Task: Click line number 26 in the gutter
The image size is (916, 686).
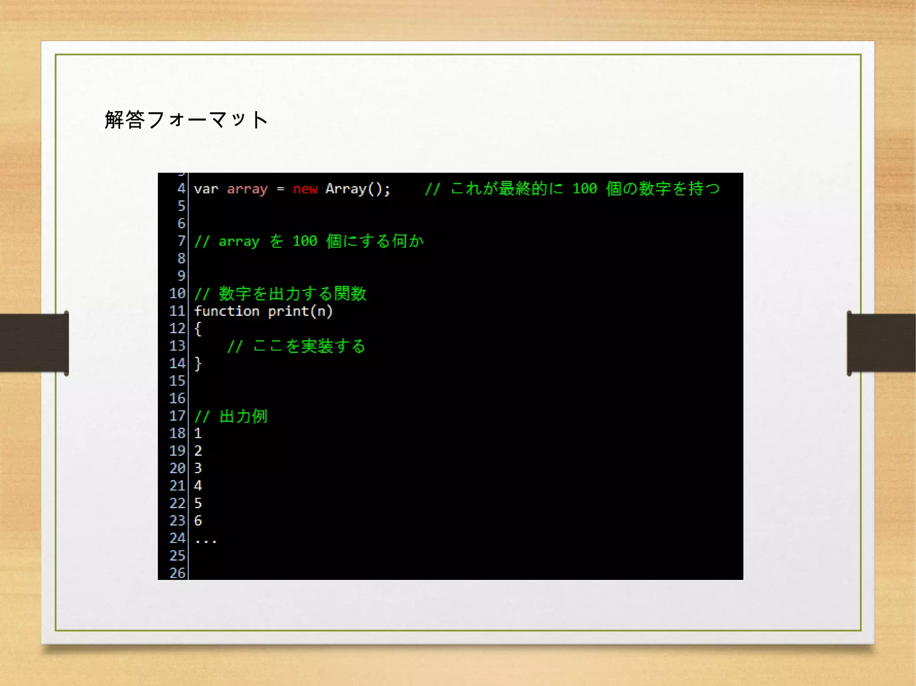Action: point(177,573)
